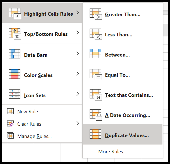Click the Equal To rule icon

[96, 75]
